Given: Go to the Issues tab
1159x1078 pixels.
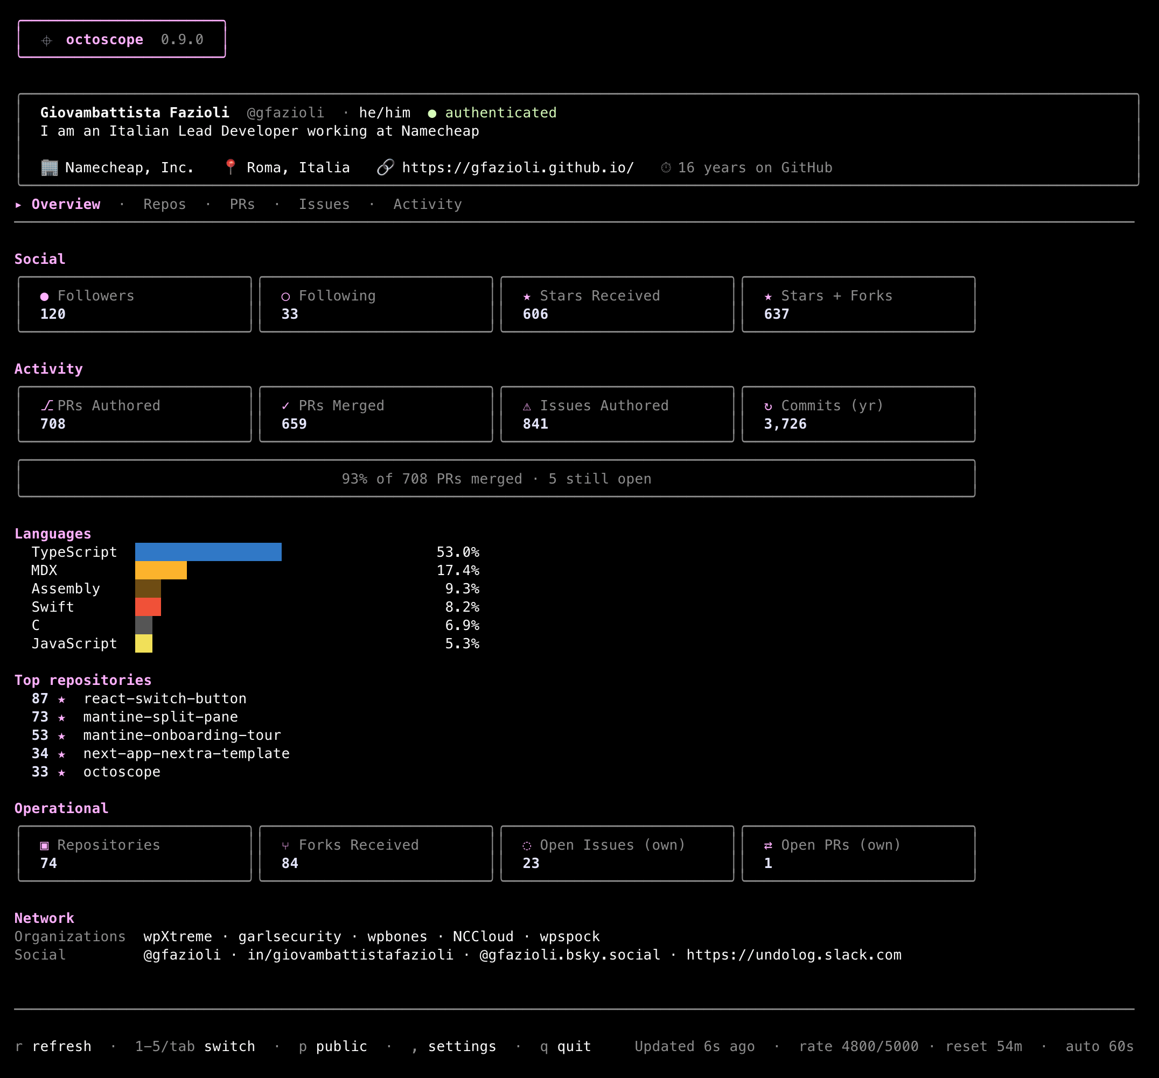Looking at the screenshot, I should (x=325, y=204).
